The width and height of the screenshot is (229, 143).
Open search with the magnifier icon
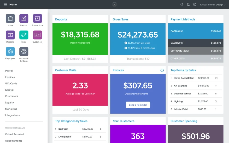182,5
